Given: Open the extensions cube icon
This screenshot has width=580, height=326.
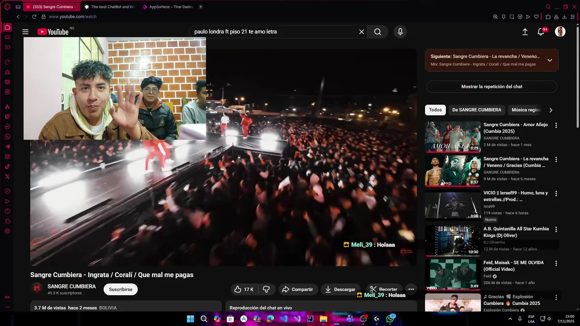Looking at the screenshot, I should 548,17.
